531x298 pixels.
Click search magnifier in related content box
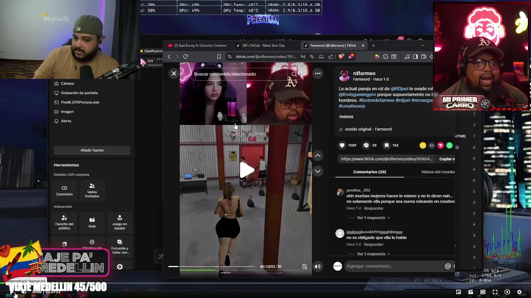pyautogui.click(x=294, y=74)
